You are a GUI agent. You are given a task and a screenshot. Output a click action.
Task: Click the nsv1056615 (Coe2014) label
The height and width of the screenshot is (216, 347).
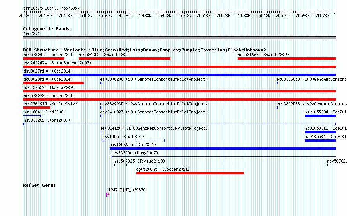[133, 145]
